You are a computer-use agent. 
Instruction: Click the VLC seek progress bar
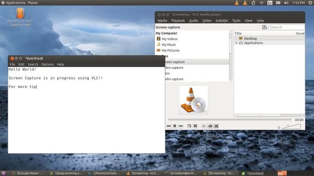[230, 119]
